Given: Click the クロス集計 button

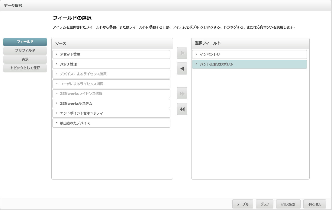Looking at the screenshot, I should pos(288,204).
